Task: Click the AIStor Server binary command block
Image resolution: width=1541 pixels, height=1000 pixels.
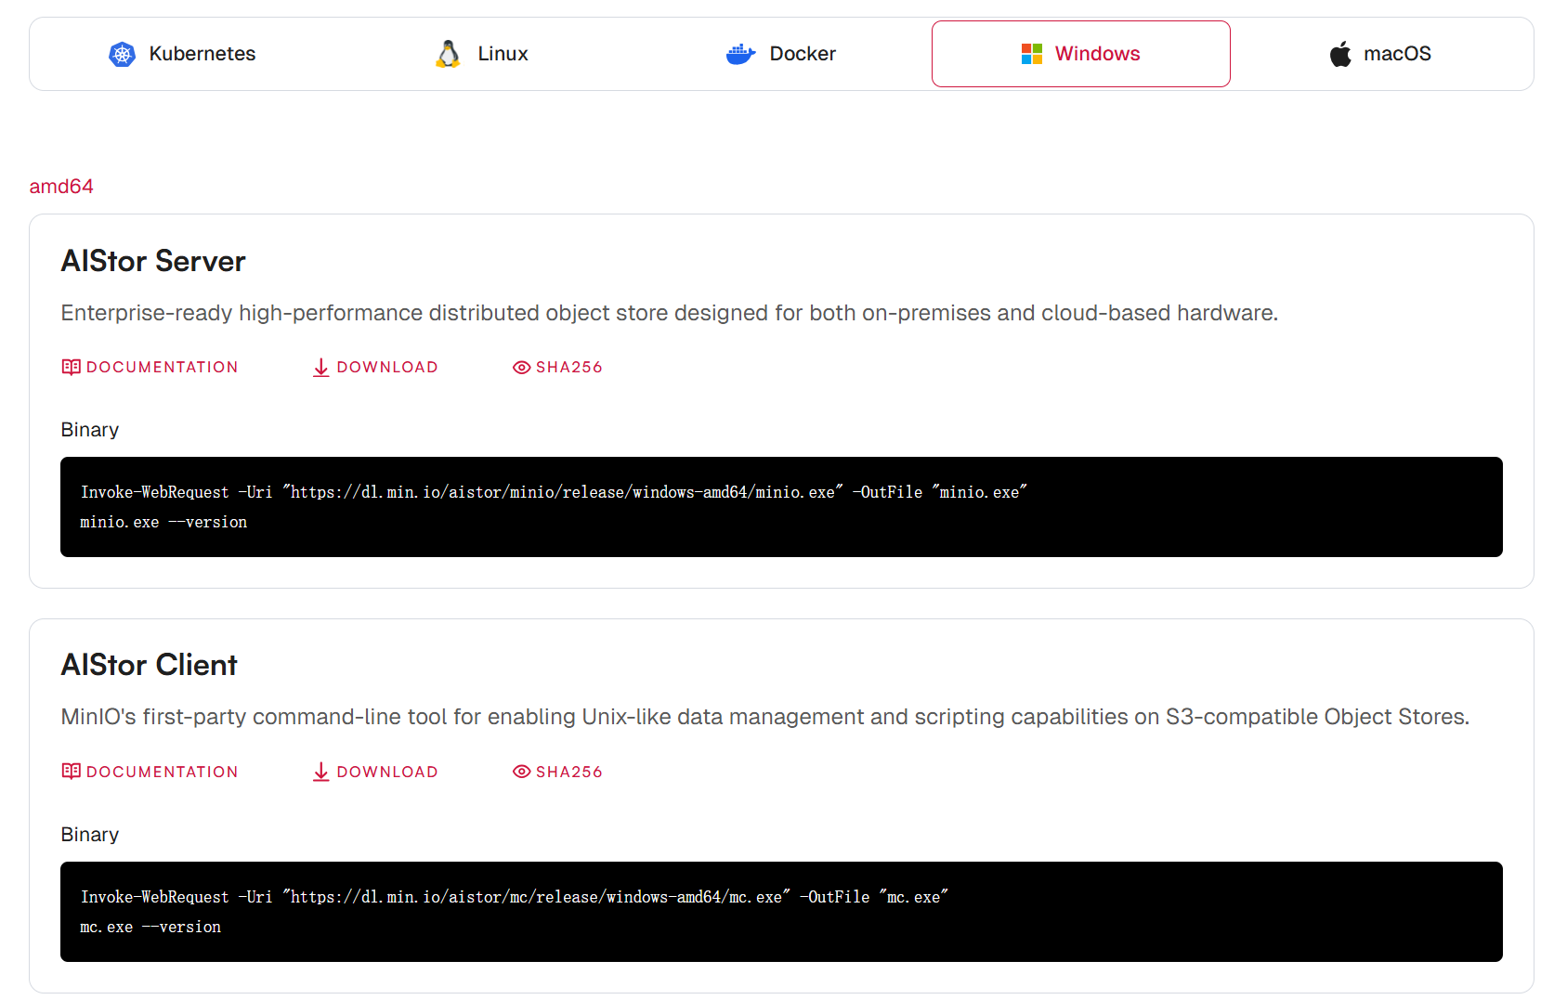Action: pos(780,507)
